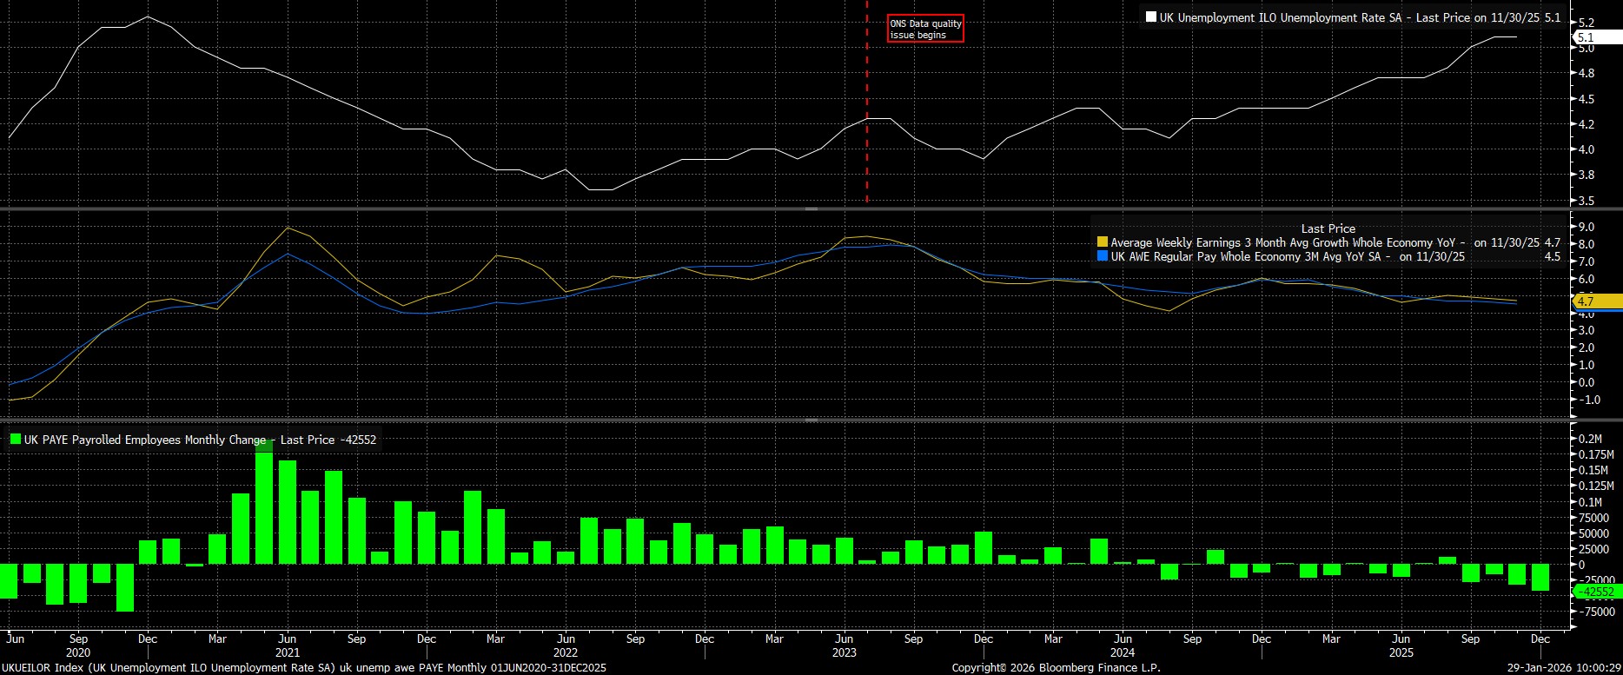Click the yellow Average Weekly Earnings legend swatch
This screenshot has height=675, width=1623.
[1103, 243]
